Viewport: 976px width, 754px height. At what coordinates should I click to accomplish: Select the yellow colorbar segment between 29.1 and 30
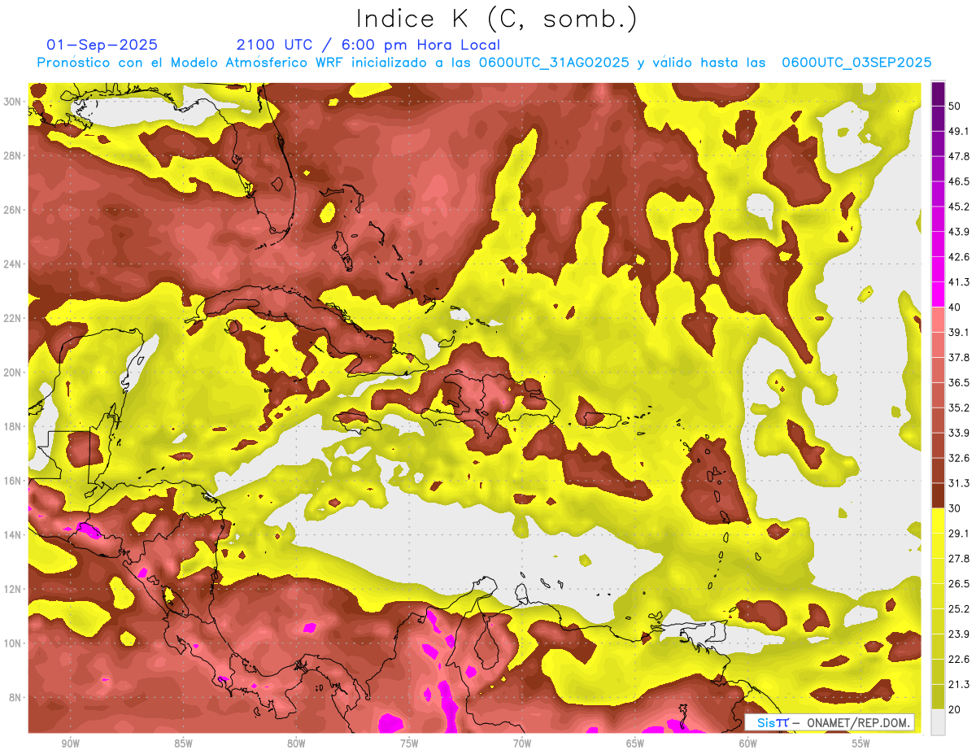938,521
